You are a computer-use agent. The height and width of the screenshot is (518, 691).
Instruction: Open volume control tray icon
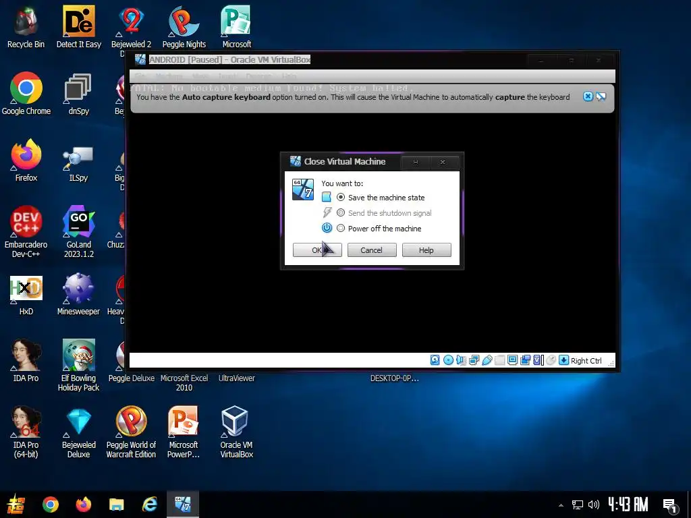pyautogui.click(x=594, y=505)
